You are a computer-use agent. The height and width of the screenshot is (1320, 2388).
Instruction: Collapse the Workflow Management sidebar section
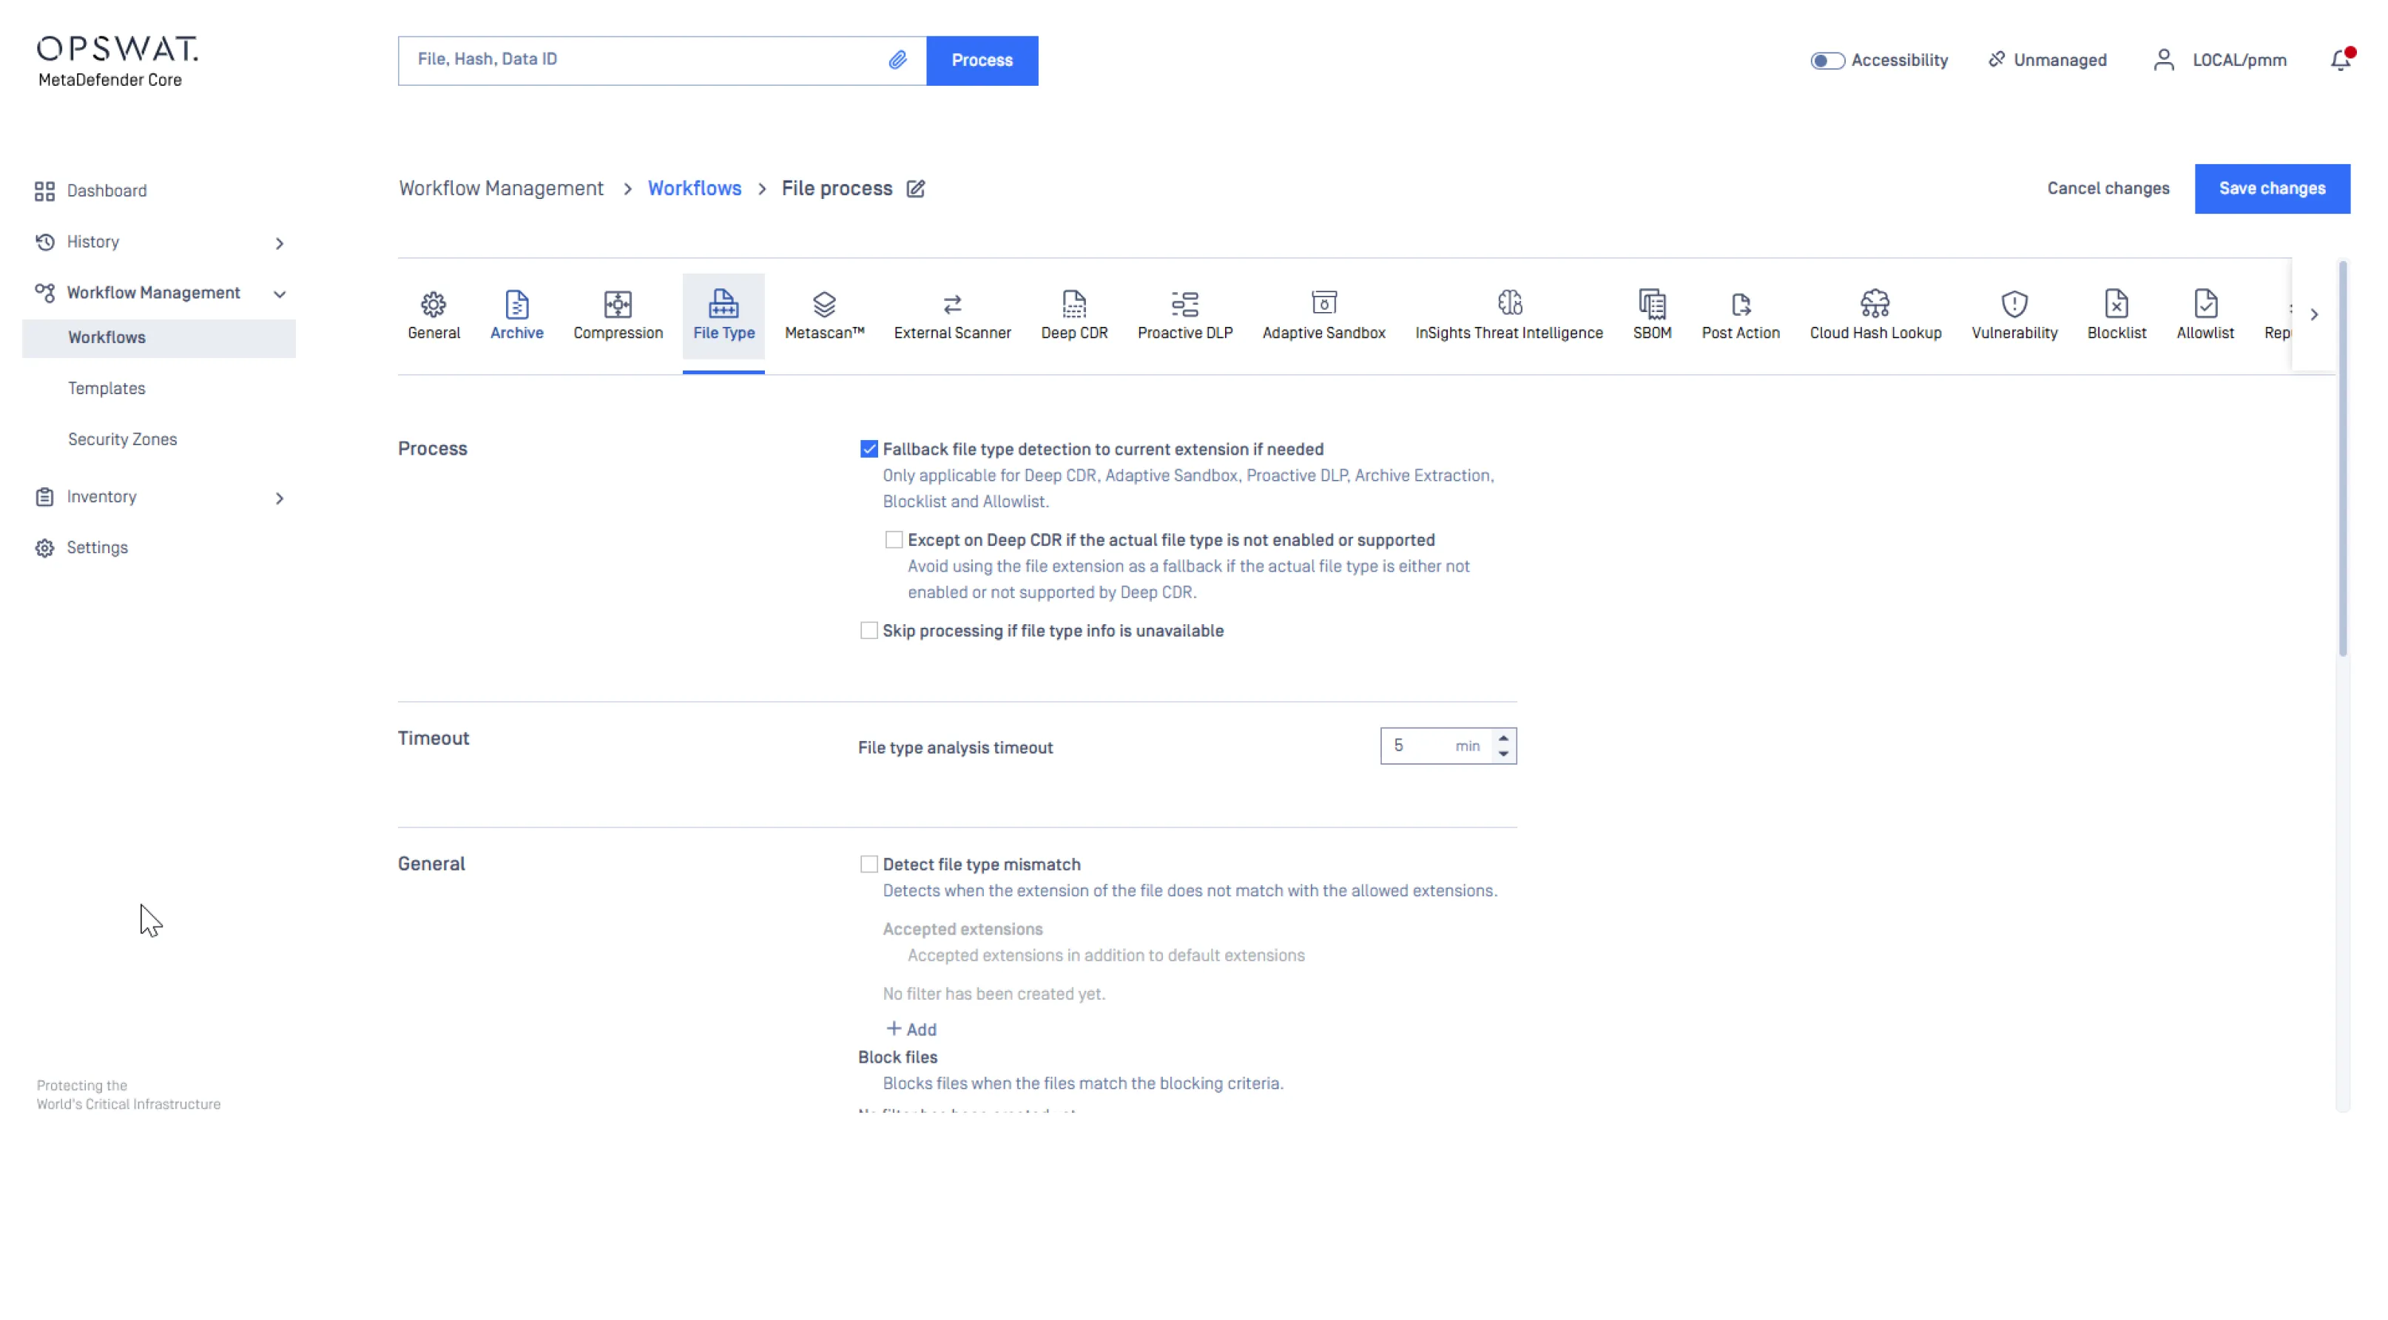pos(279,294)
